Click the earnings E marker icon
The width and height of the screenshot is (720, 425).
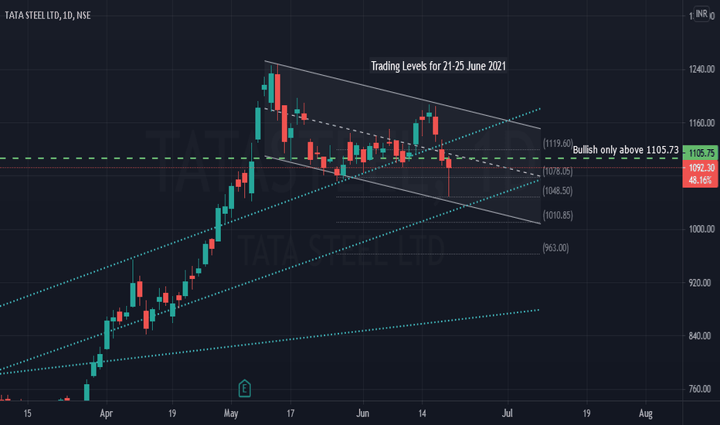click(x=244, y=388)
